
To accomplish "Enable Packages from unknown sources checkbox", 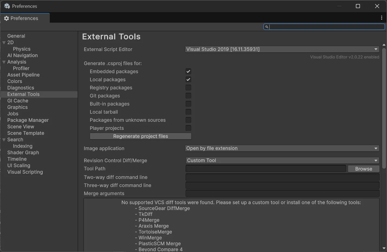I will point(188,120).
